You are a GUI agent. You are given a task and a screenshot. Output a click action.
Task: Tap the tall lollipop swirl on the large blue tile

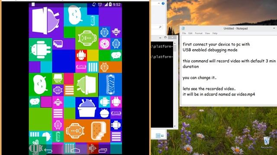click(110, 84)
